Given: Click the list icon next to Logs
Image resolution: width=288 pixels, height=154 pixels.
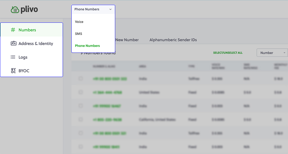Looking at the screenshot, I should click(x=13, y=57).
